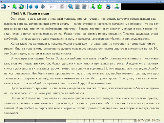Expand the library dropdown arrow
This screenshot has height=123, width=164.
click(9, 7)
